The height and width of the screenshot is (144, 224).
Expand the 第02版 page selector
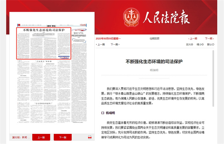click(21, 137)
